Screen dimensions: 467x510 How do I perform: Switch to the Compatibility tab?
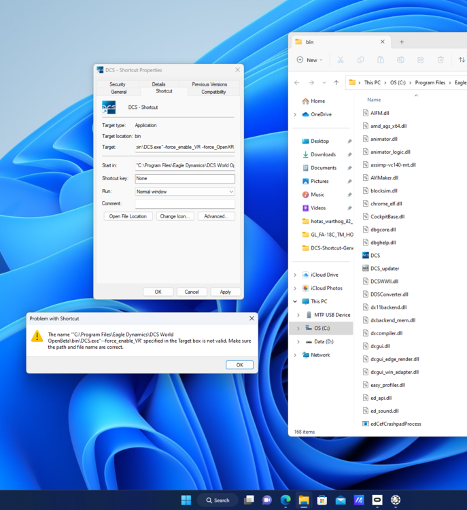[x=213, y=92]
